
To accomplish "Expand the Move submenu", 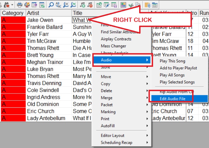I will (x=122, y=77).
